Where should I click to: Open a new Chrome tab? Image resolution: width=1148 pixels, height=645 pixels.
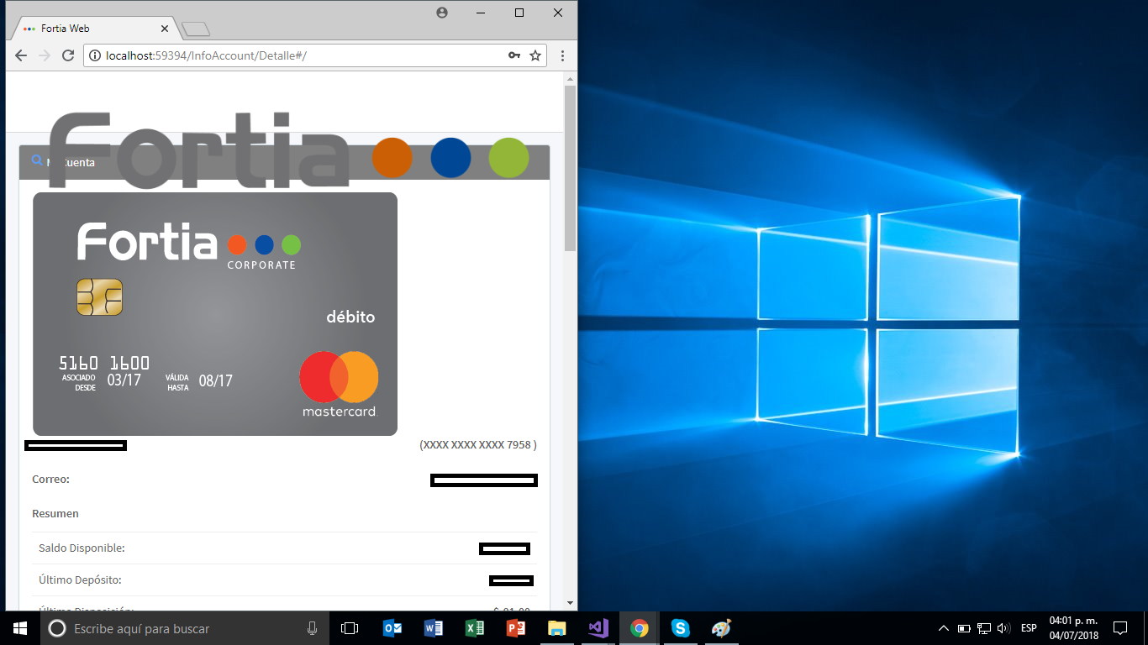(x=196, y=30)
